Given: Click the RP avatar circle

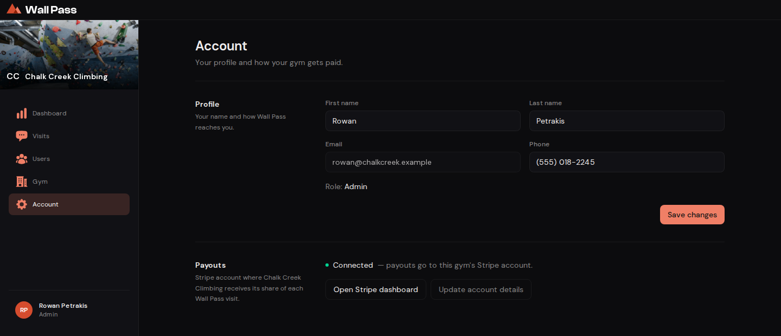Looking at the screenshot, I should click(x=24, y=310).
